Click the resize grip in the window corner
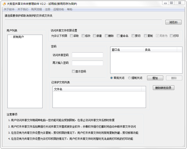187x149 pixels. 184,146
